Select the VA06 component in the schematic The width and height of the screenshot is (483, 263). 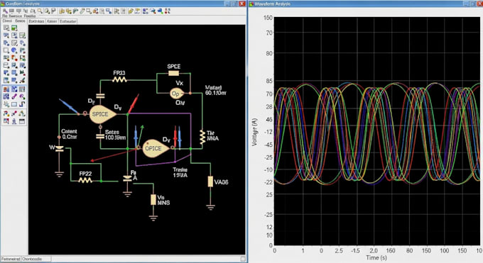210,181
